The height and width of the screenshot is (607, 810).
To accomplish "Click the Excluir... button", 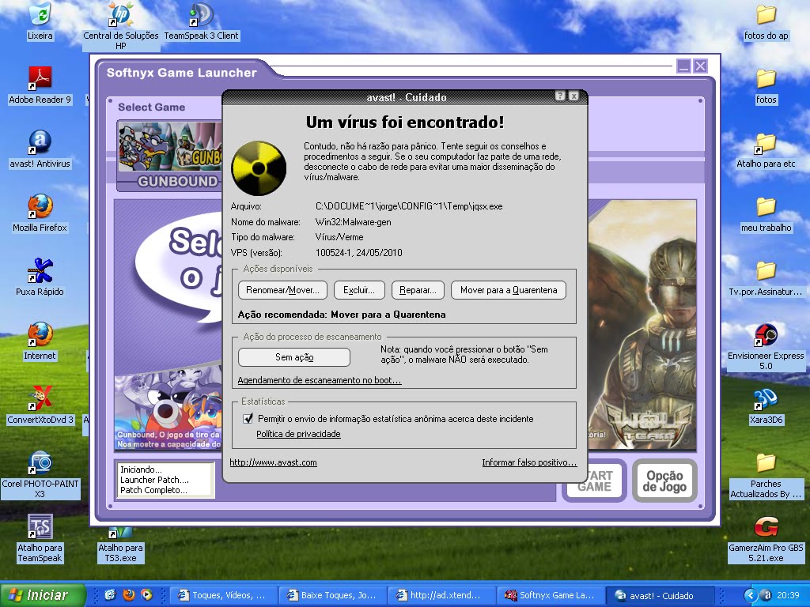I will click(359, 290).
